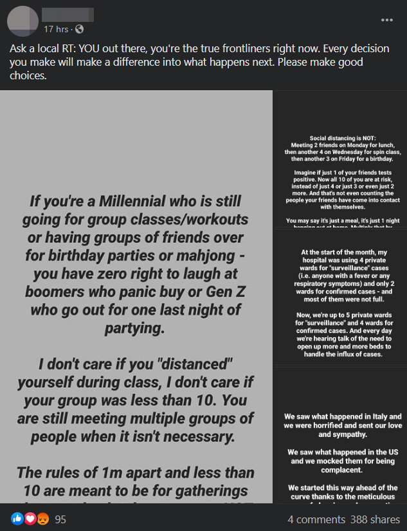Screen dimensions: 407x531
Task: Open the '17 hrs' post timestamp
Action: pos(57,29)
